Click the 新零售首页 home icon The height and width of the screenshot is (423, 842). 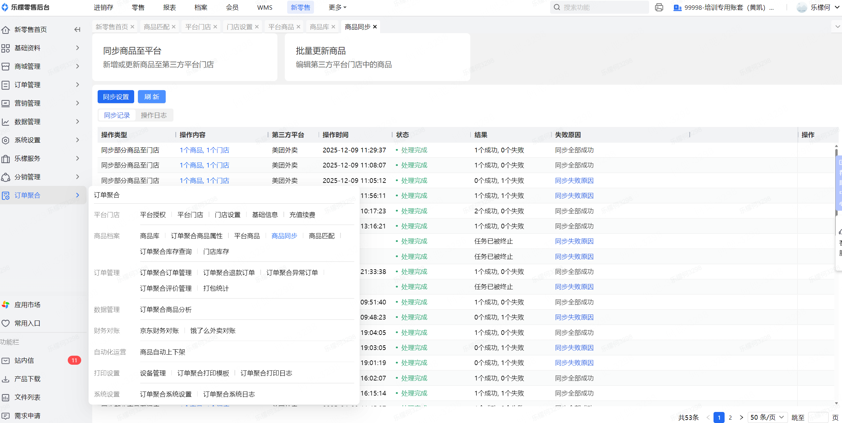pyautogui.click(x=6, y=30)
